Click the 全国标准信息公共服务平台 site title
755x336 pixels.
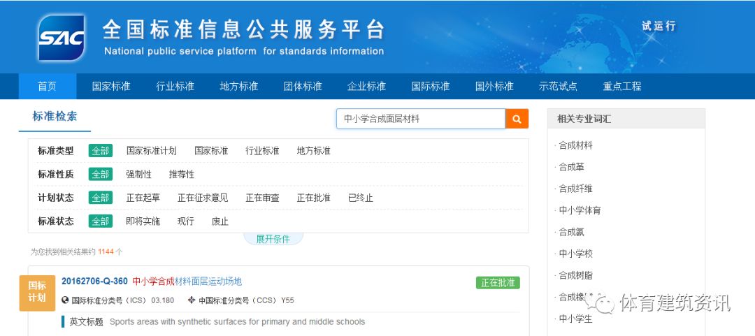click(244, 30)
